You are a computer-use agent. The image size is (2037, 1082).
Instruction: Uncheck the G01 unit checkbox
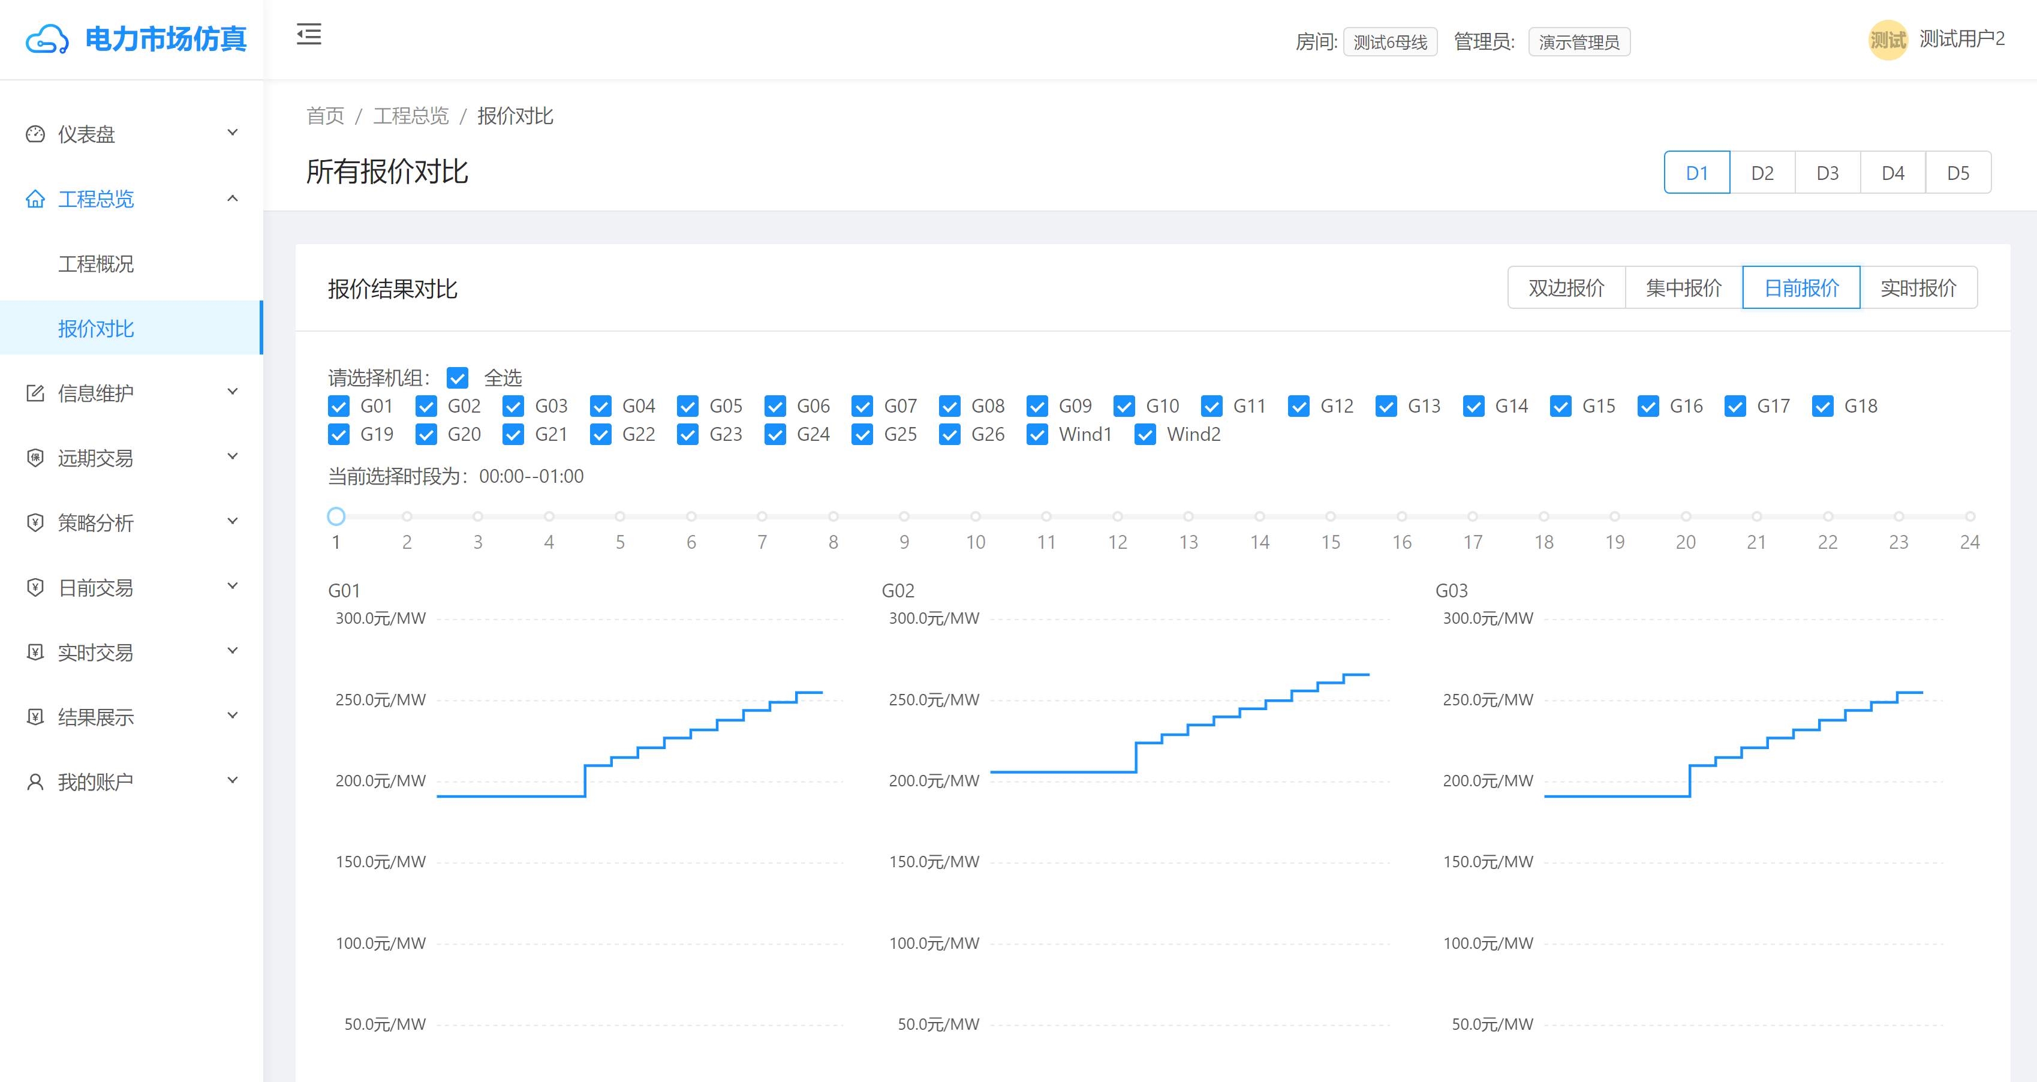338,407
